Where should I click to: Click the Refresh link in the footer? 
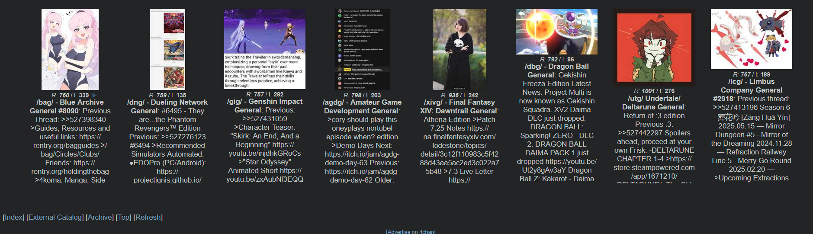tap(148, 217)
